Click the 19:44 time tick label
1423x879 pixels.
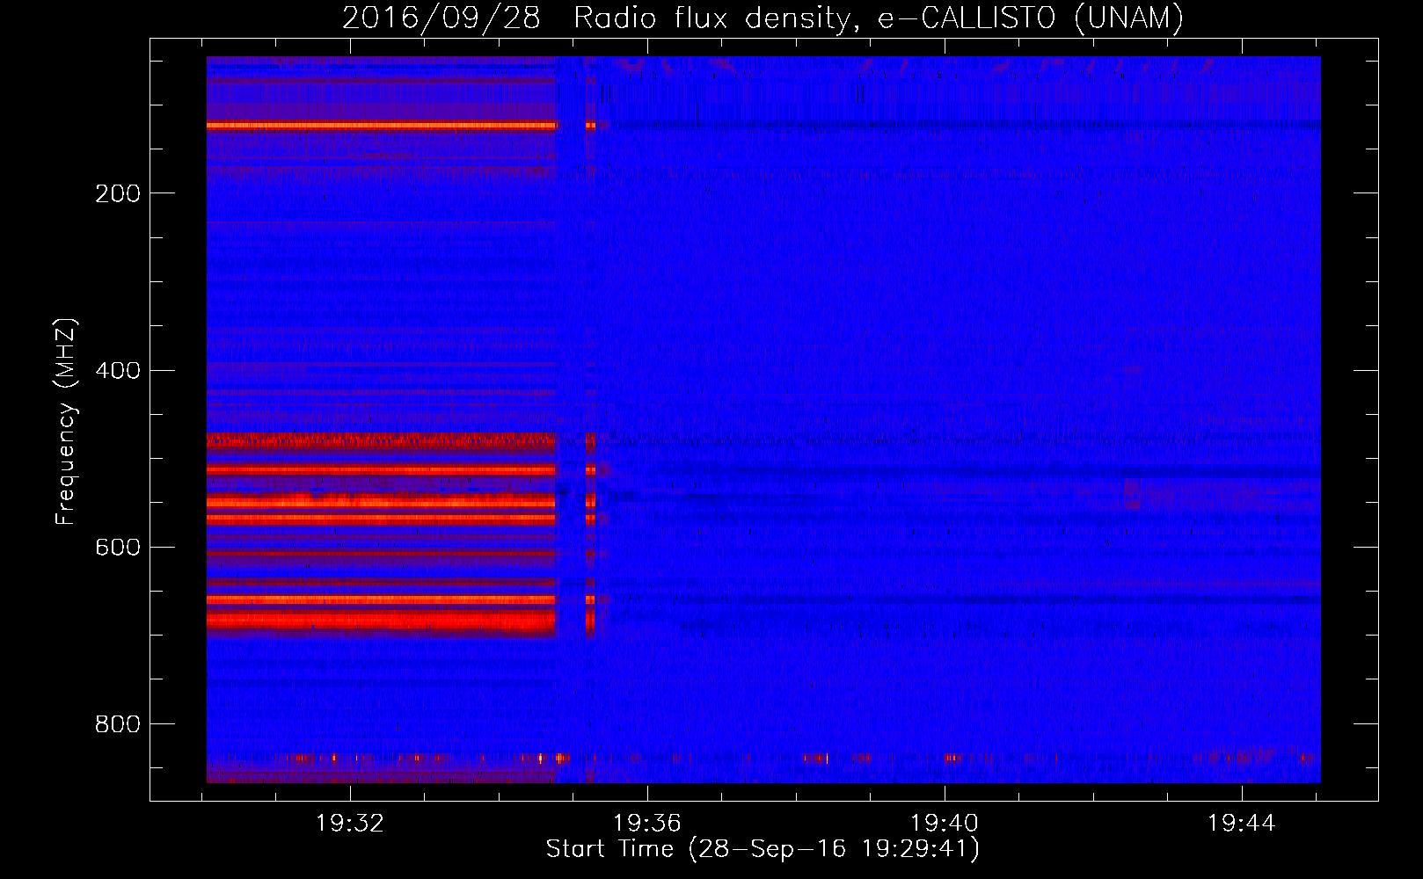[x=1241, y=824]
